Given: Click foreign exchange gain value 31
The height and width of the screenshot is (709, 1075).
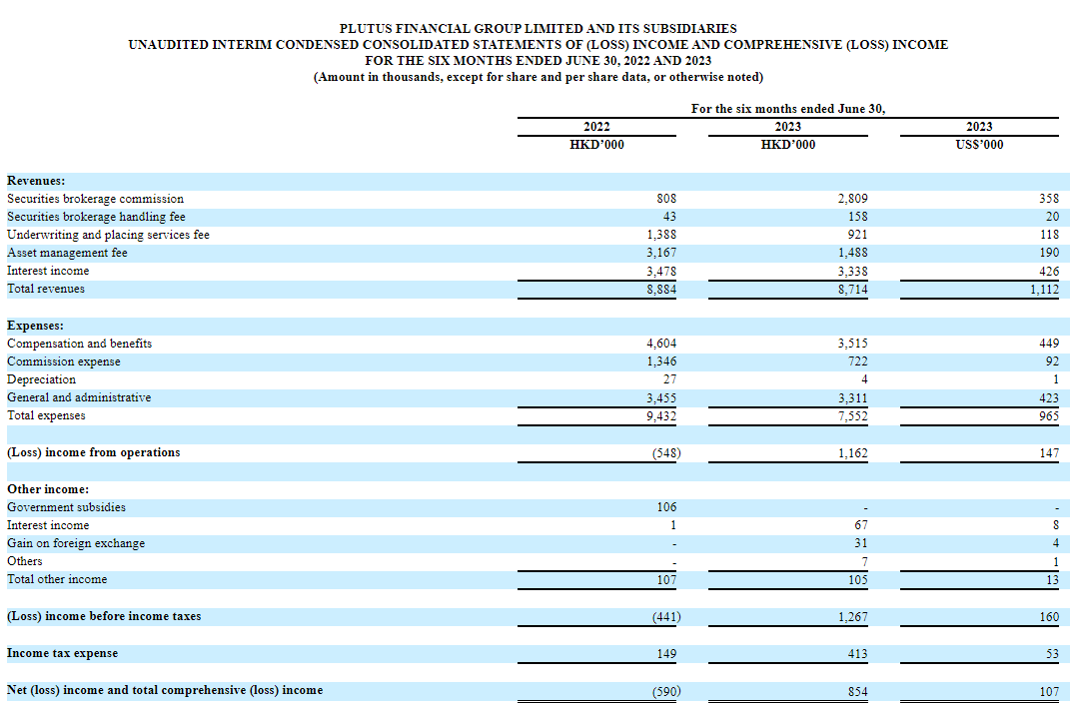Looking at the screenshot, I should [x=861, y=543].
